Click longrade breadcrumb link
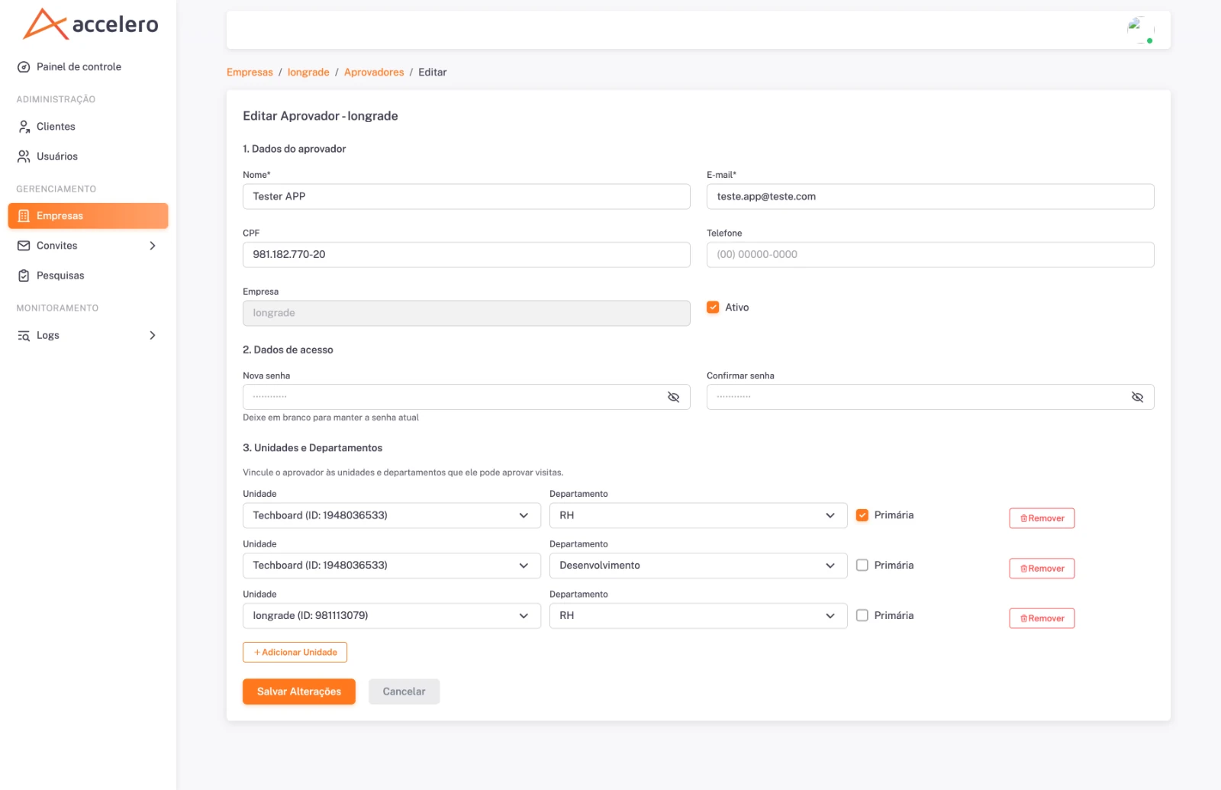The height and width of the screenshot is (790, 1221). (308, 73)
